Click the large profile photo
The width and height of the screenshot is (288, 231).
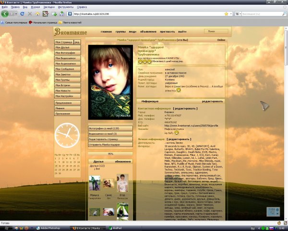click(110, 82)
